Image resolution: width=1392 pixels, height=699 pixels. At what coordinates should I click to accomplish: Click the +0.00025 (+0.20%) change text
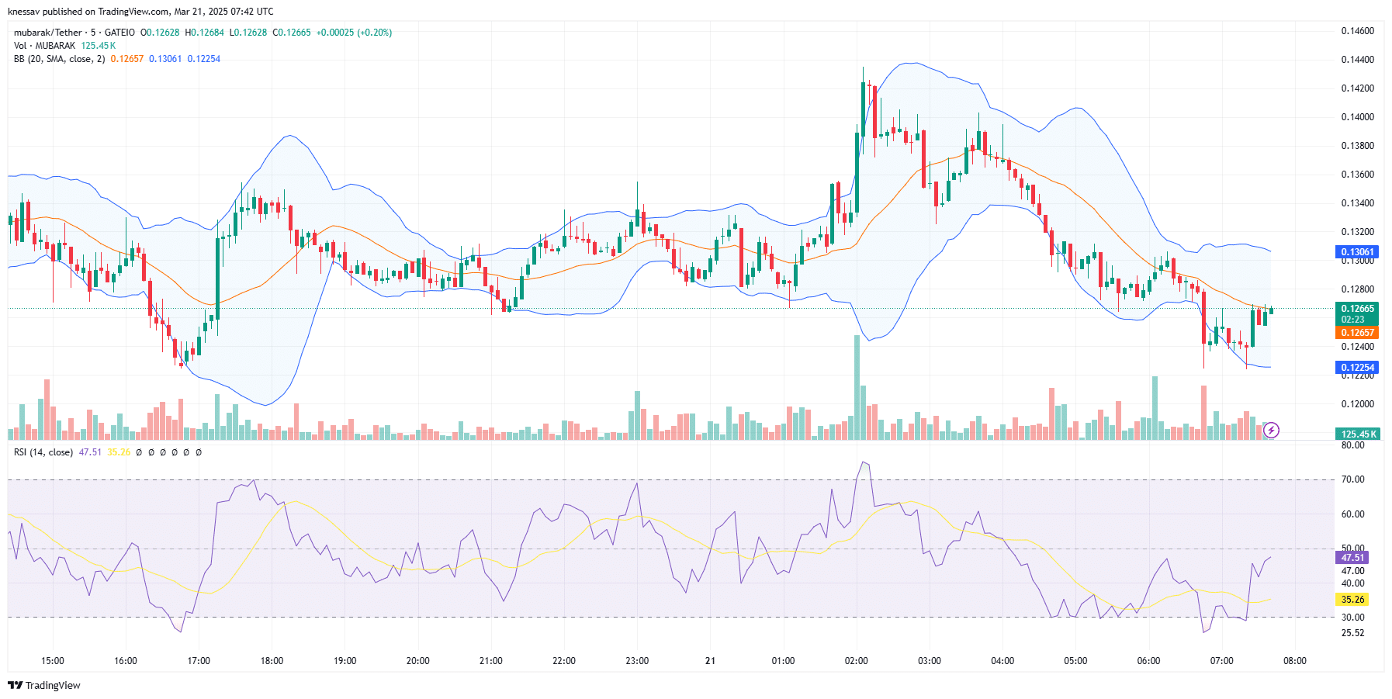pos(354,33)
